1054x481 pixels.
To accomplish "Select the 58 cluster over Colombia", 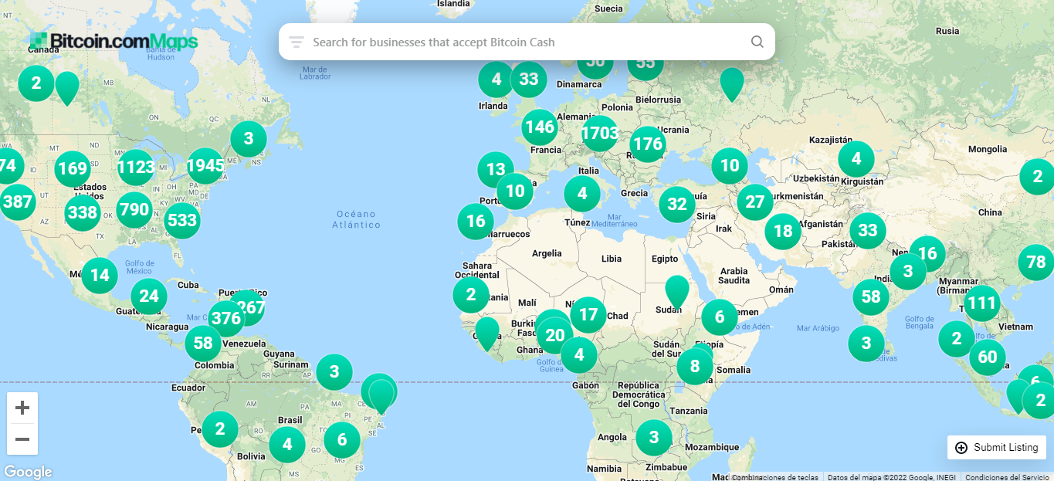I will point(203,343).
